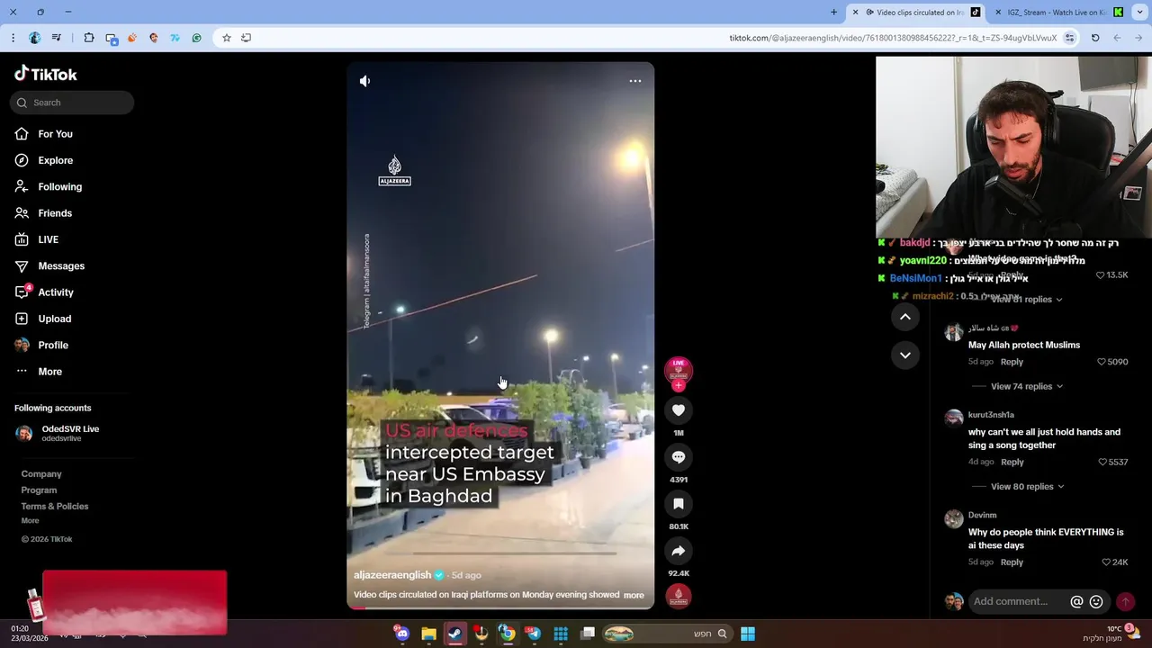The image size is (1152, 648).
Task: Like the video with the heart icon
Action: click(679, 410)
